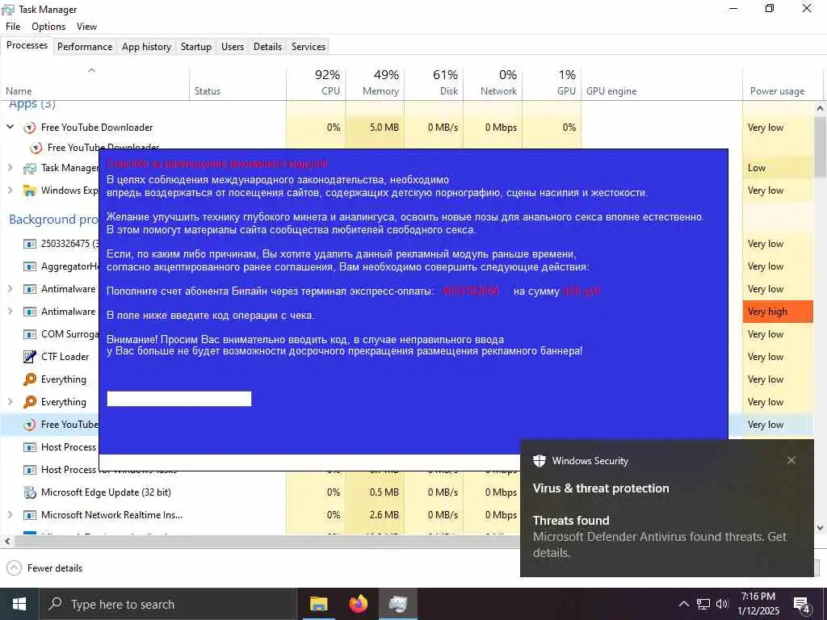
Task: Click the Task Manager process icon
Action: click(x=30, y=168)
